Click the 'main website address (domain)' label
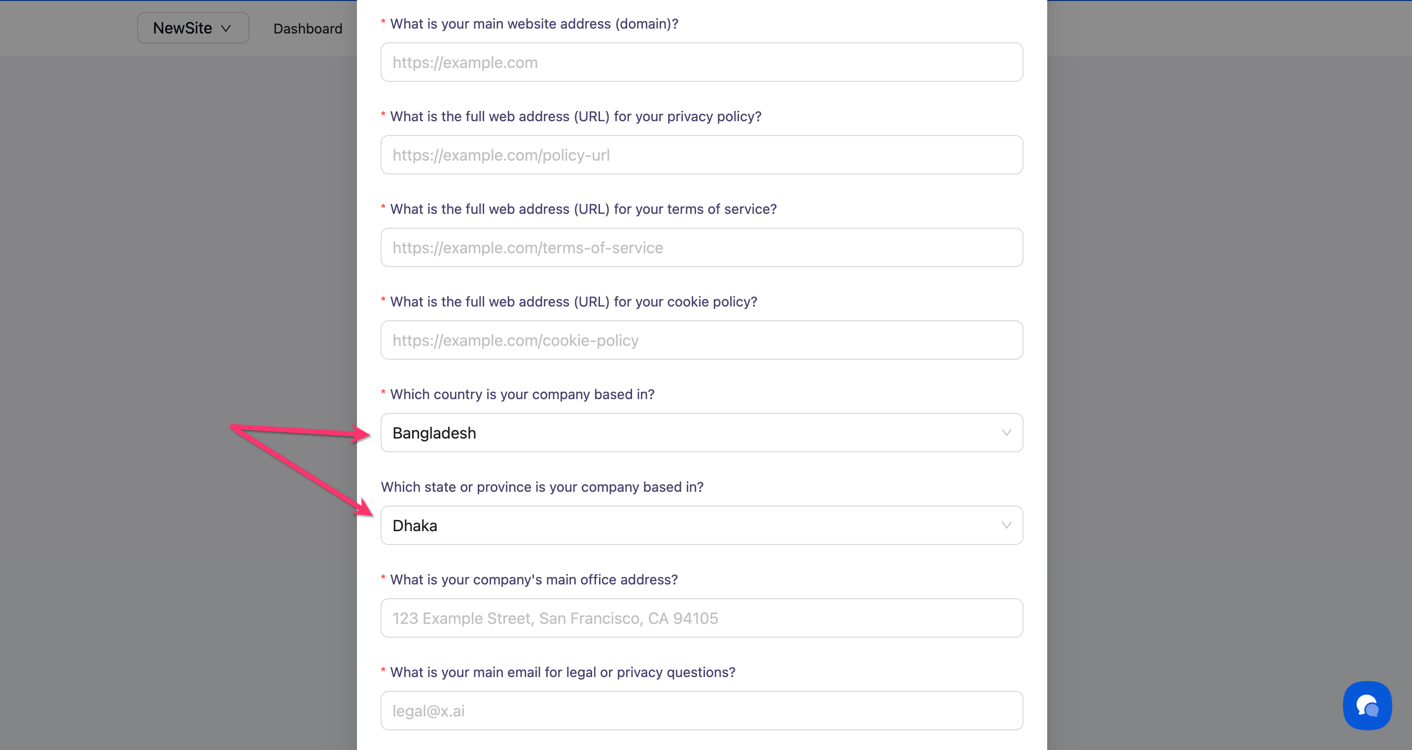Screen dimensions: 1412x750 point(534,24)
